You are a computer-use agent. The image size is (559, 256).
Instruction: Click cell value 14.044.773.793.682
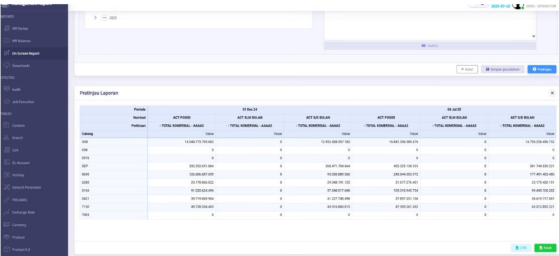click(x=199, y=142)
